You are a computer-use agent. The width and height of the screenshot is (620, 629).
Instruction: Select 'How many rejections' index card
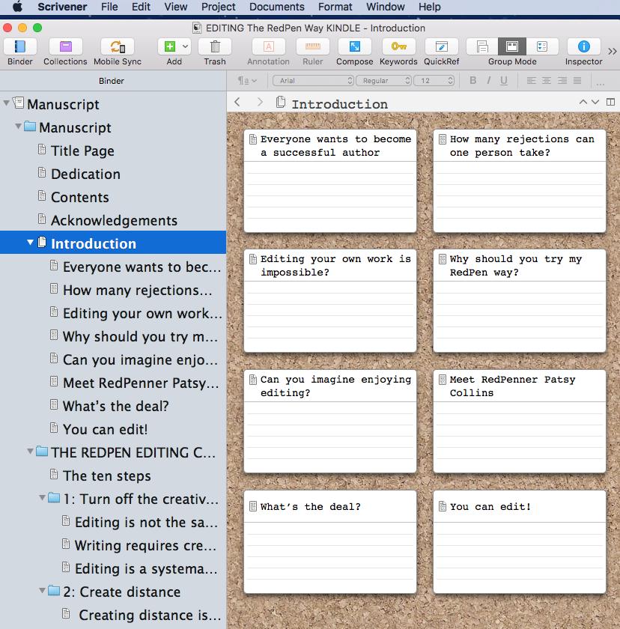(520, 180)
